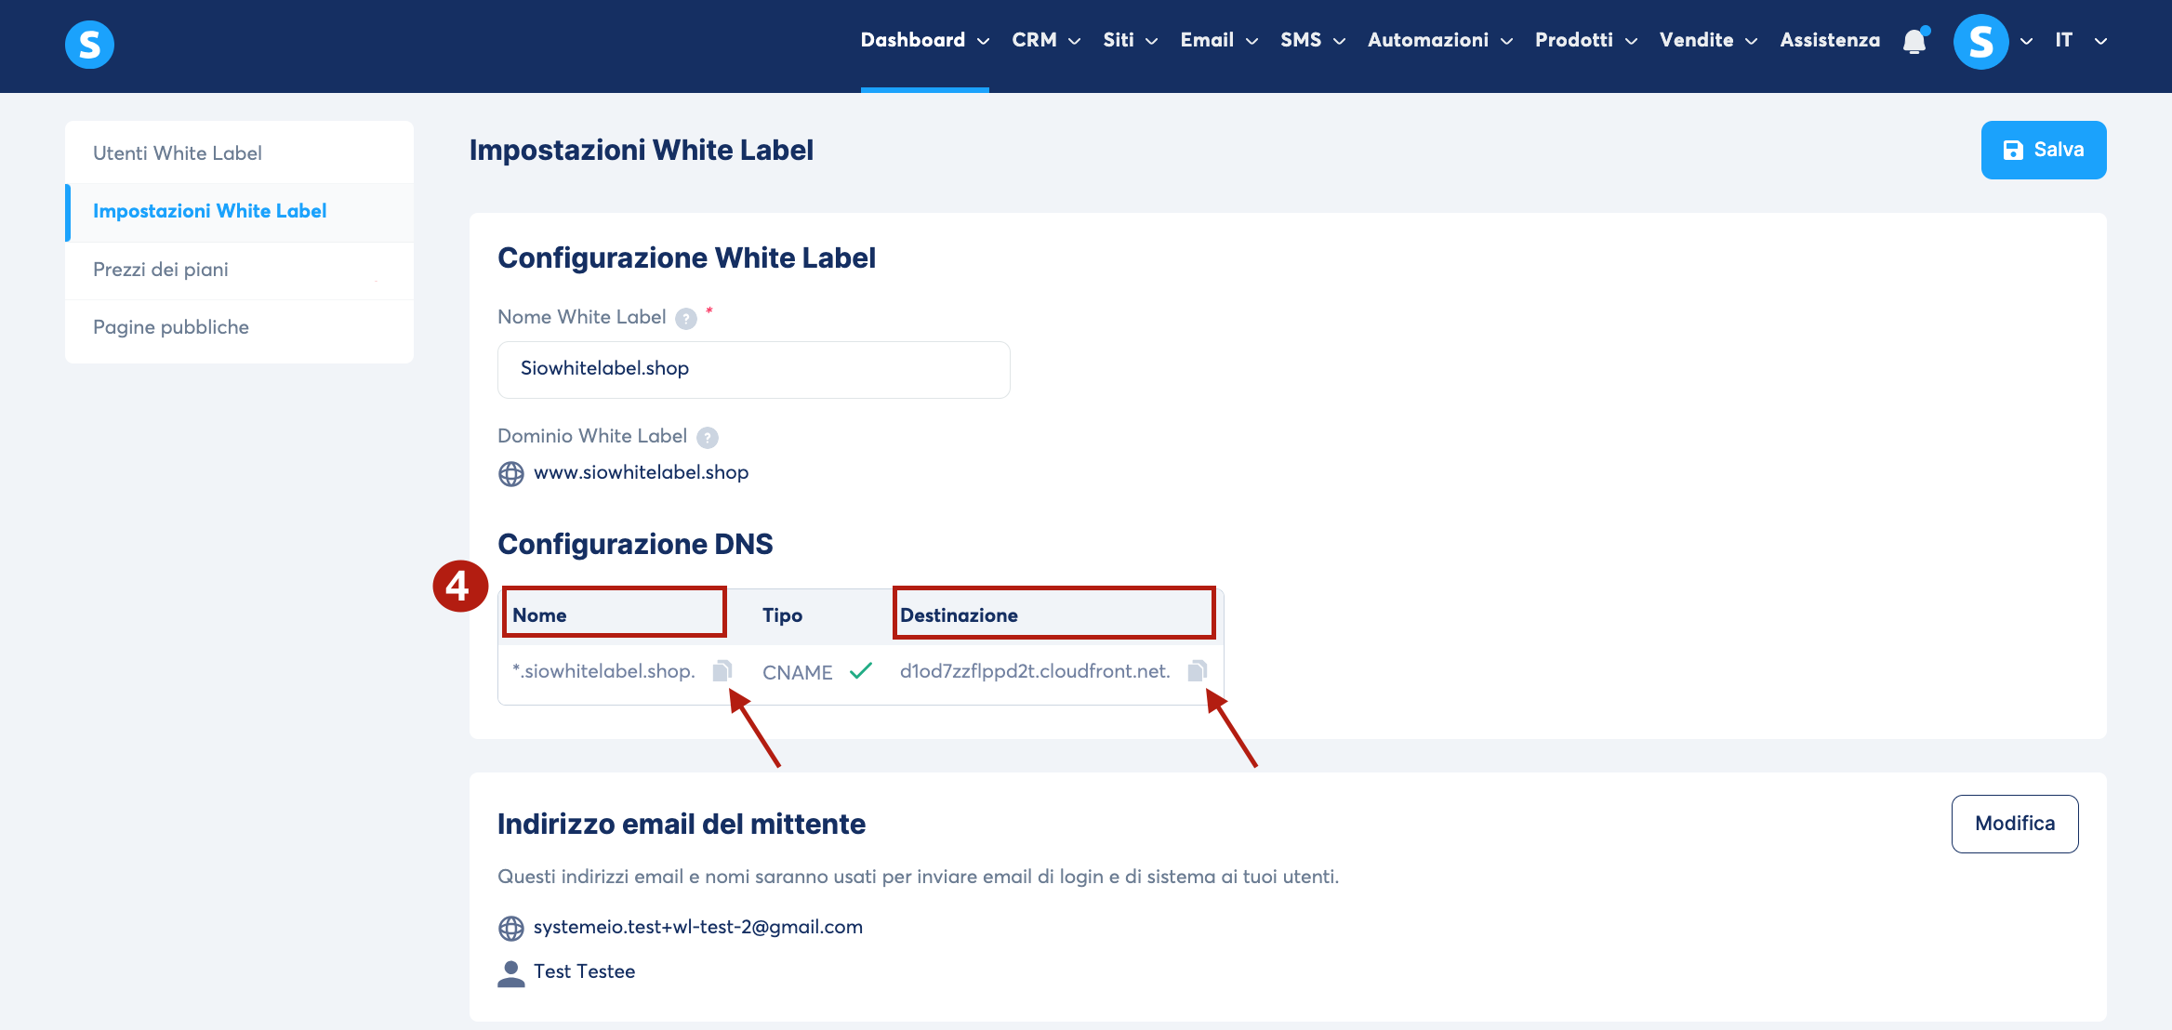2172x1030 pixels.
Task: Open the notifications bell
Action: pos(1914,41)
